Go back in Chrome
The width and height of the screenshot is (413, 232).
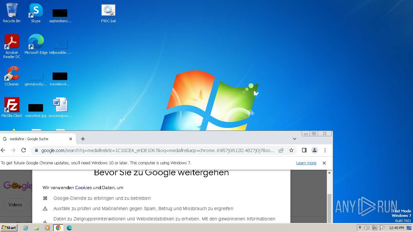click(x=3, y=150)
